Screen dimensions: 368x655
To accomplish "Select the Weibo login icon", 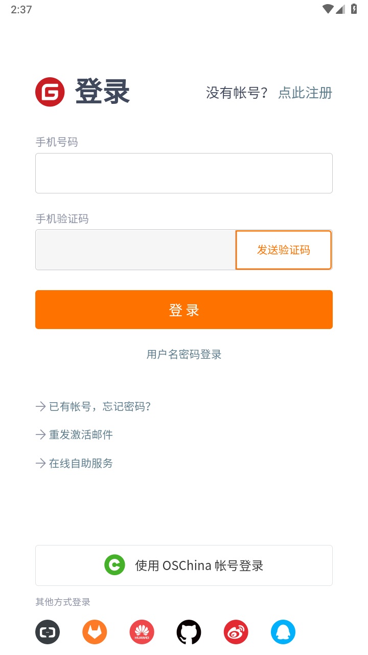I will (x=236, y=632).
